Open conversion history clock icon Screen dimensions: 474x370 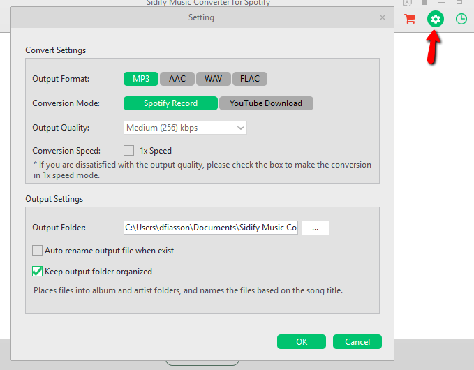(461, 19)
